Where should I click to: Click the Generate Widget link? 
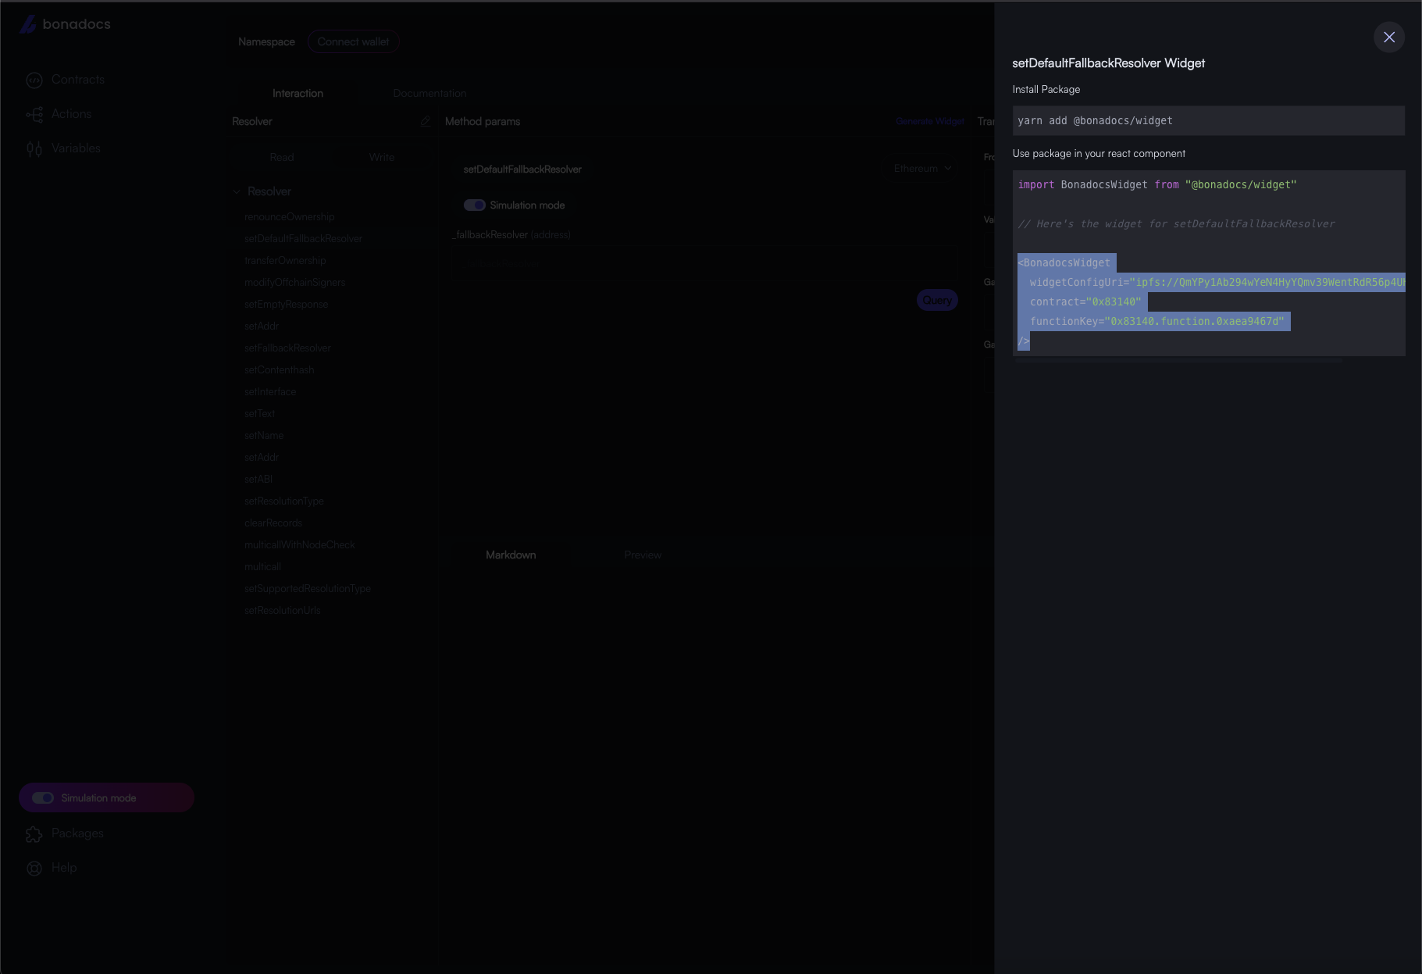point(930,121)
